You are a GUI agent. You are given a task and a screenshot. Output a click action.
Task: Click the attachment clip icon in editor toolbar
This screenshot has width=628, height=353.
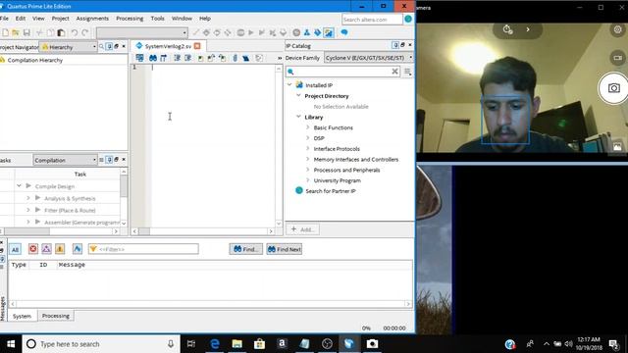click(235, 58)
